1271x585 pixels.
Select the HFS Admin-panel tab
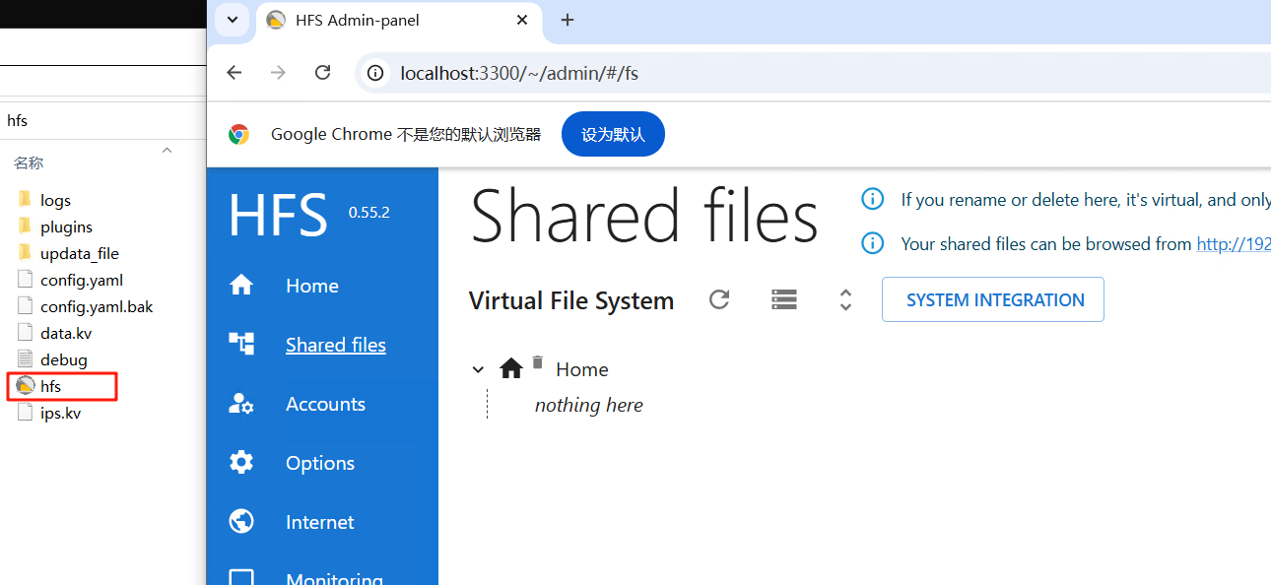pos(398,21)
